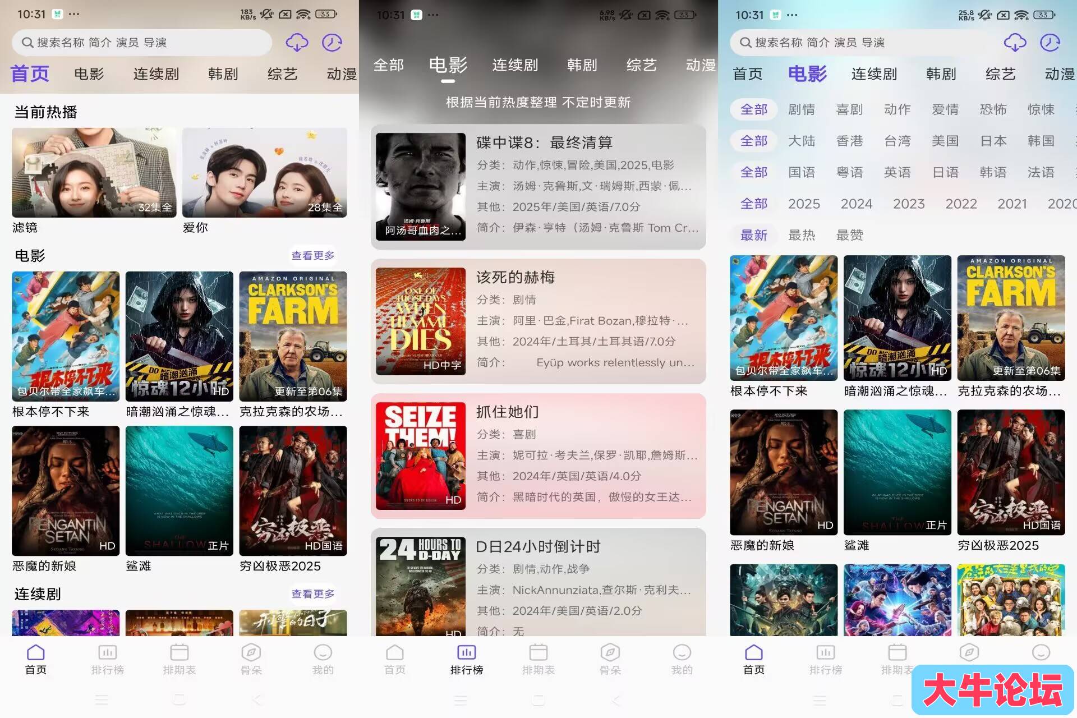Open 碟中谍8：最终清算 ranking card
Viewport: 1077px width, 718px height.
coord(538,187)
